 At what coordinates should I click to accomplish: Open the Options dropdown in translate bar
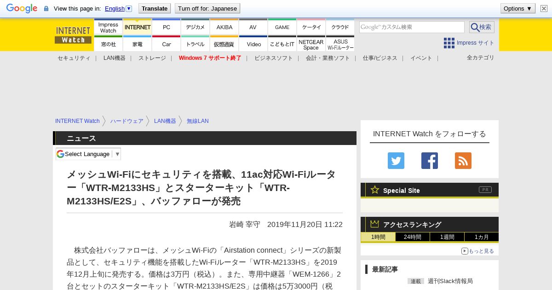518,8
